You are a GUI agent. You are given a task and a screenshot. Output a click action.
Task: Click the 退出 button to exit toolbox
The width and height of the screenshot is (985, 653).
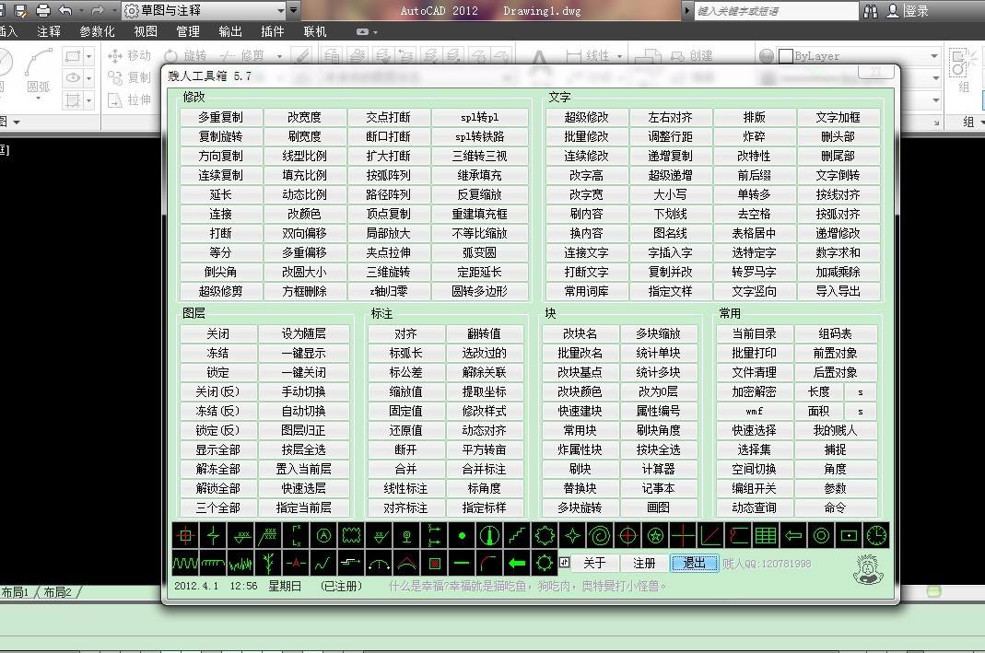click(x=694, y=563)
